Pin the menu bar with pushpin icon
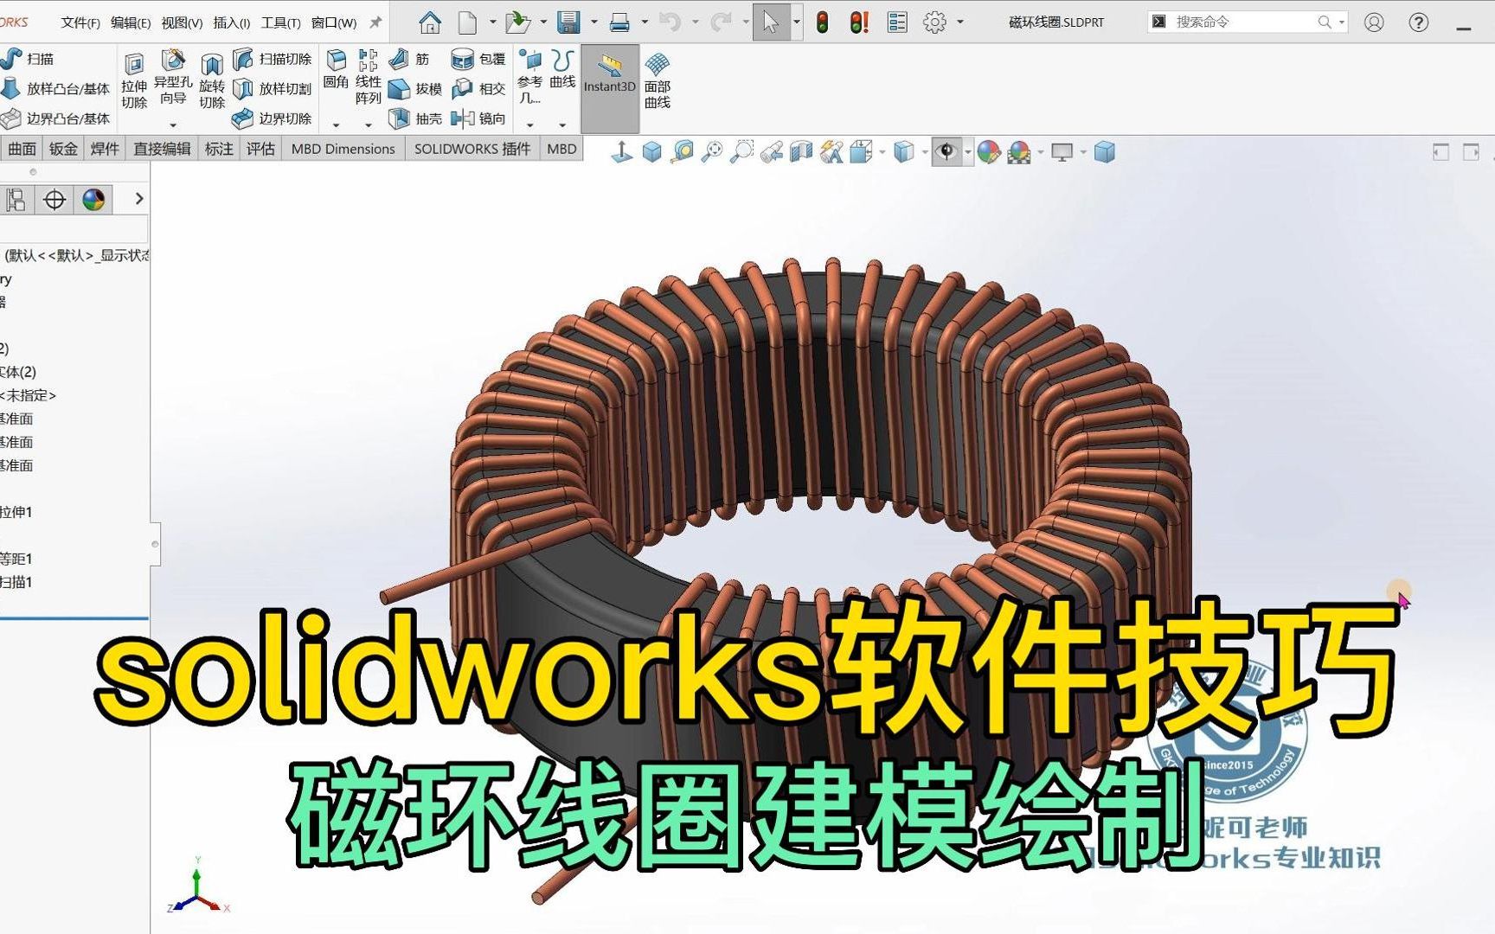The image size is (1495, 934). (375, 22)
